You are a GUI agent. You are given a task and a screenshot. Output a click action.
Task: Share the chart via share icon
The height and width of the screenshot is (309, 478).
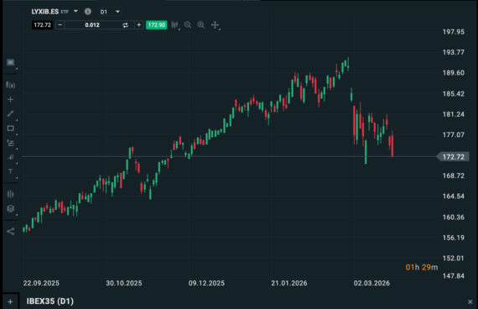(11, 231)
